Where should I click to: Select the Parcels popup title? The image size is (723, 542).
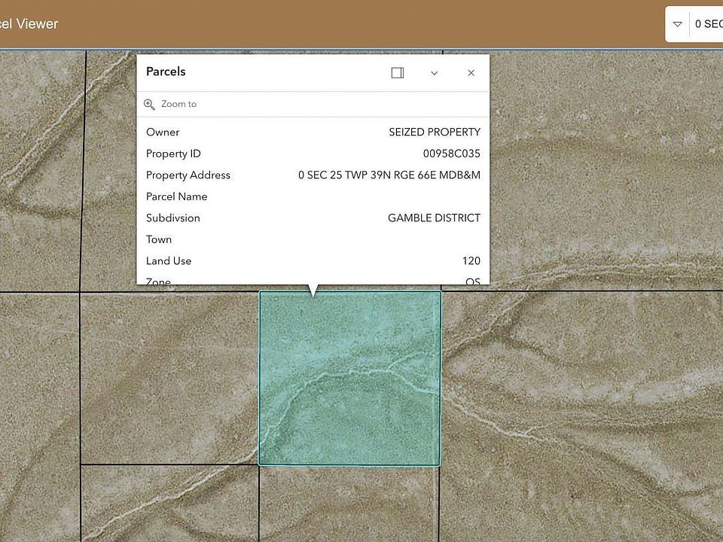166,72
